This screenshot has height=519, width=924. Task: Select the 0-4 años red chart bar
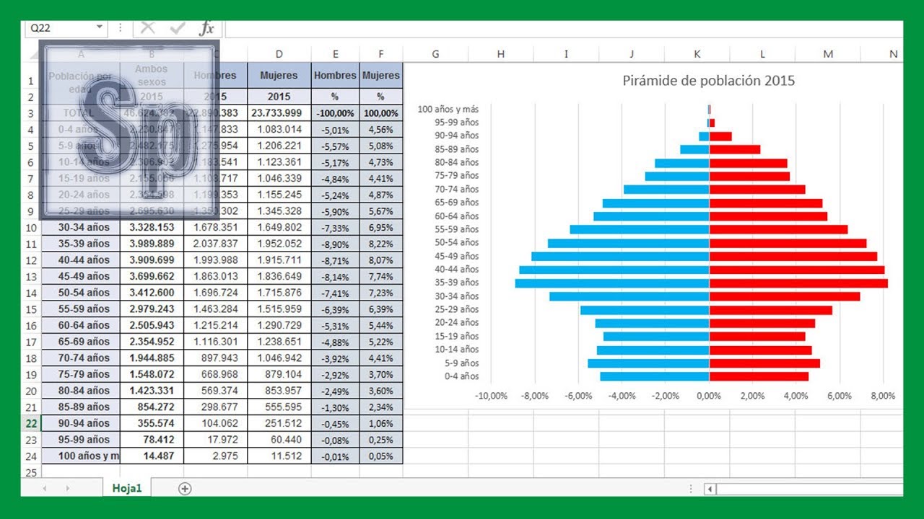click(759, 376)
